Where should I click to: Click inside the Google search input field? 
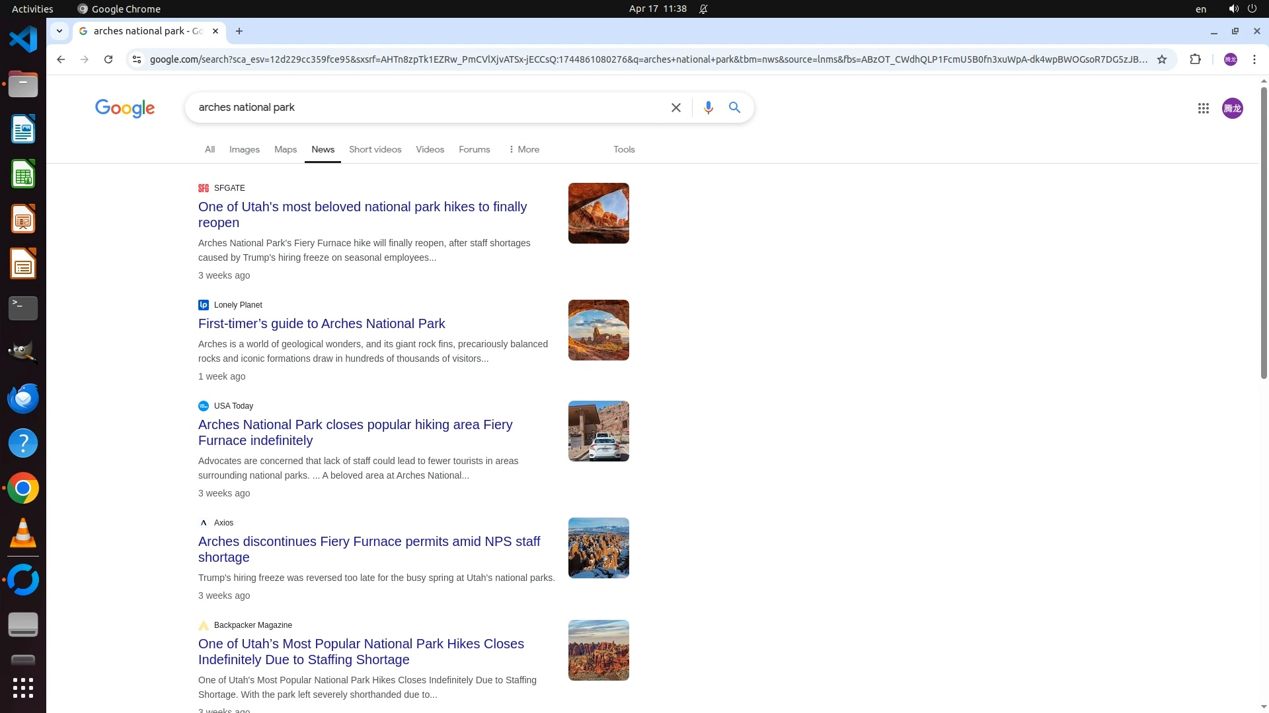tap(423, 108)
